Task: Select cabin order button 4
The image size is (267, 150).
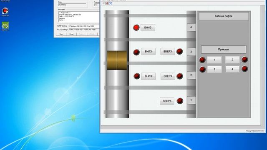Action: tap(232, 69)
